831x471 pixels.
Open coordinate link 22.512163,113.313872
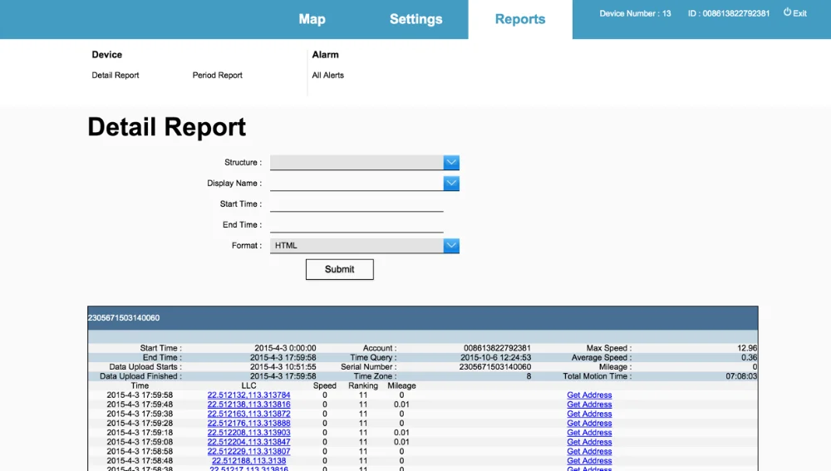[248, 414]
